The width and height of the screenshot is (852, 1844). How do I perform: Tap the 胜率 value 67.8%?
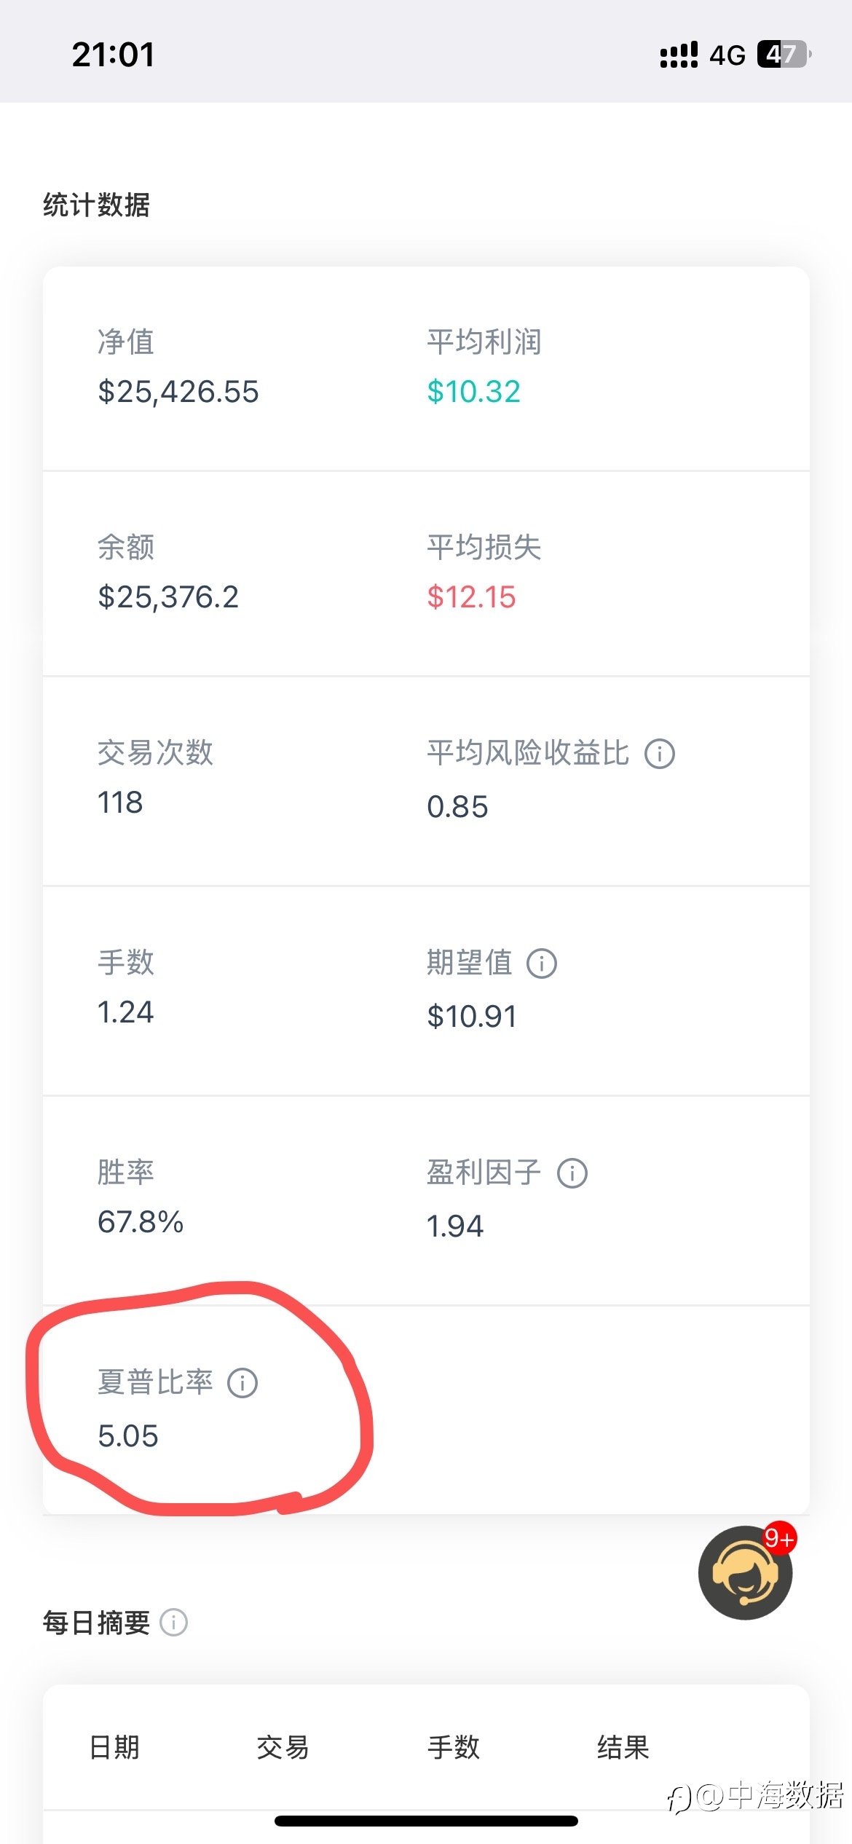141,1221
